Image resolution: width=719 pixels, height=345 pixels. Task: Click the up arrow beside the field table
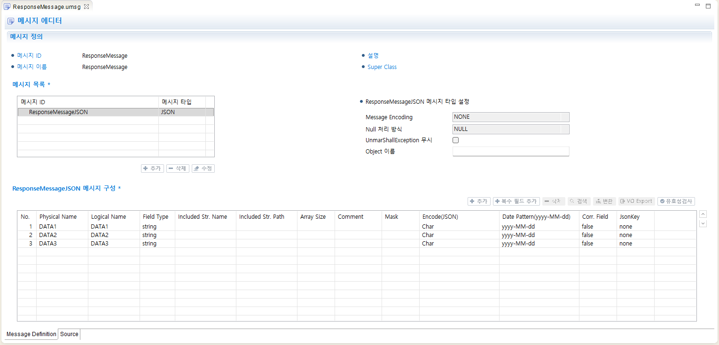coord(703,214)
